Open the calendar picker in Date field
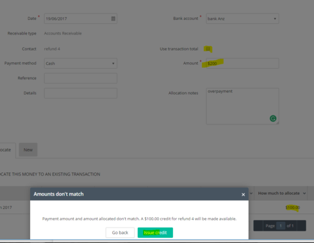Screen dimensions: 314x243 113,19
